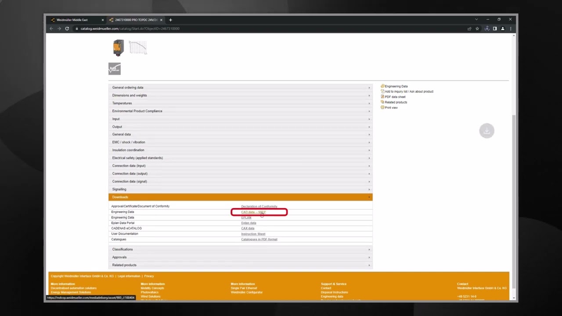The width and height of the screenshot is (562, 316).
Task: Open the tab search dropdown arrow
Action: 476,19
